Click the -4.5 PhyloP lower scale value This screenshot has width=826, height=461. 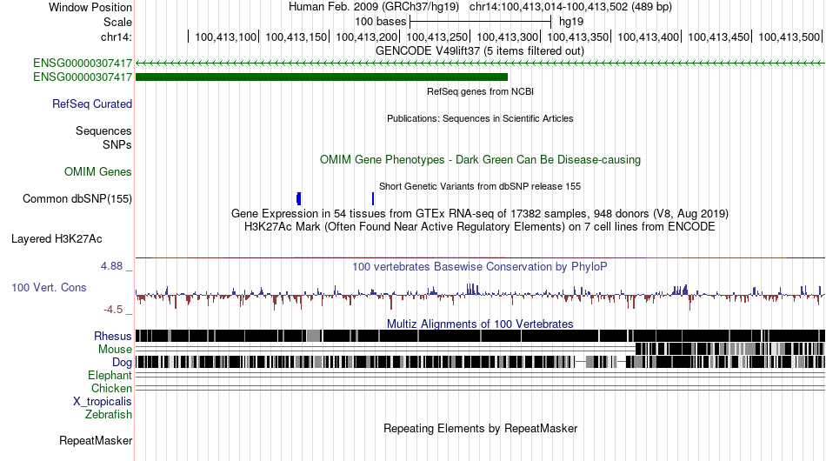113,310
